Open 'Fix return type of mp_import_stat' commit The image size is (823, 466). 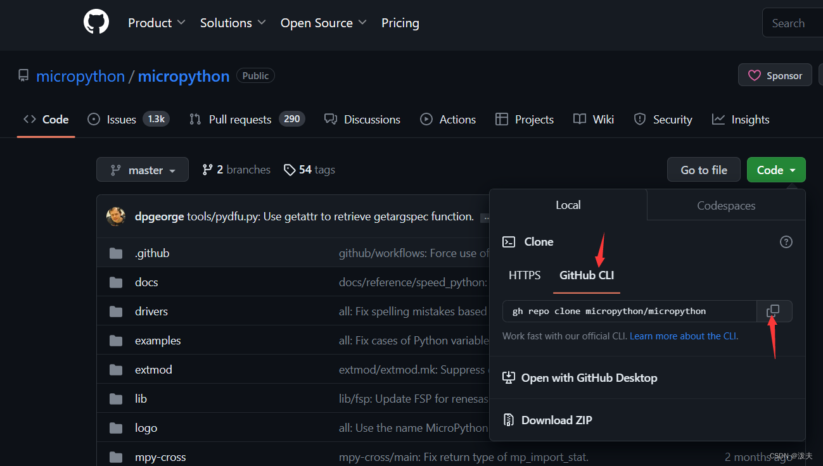pyautogui.click(x=464, y=457)
